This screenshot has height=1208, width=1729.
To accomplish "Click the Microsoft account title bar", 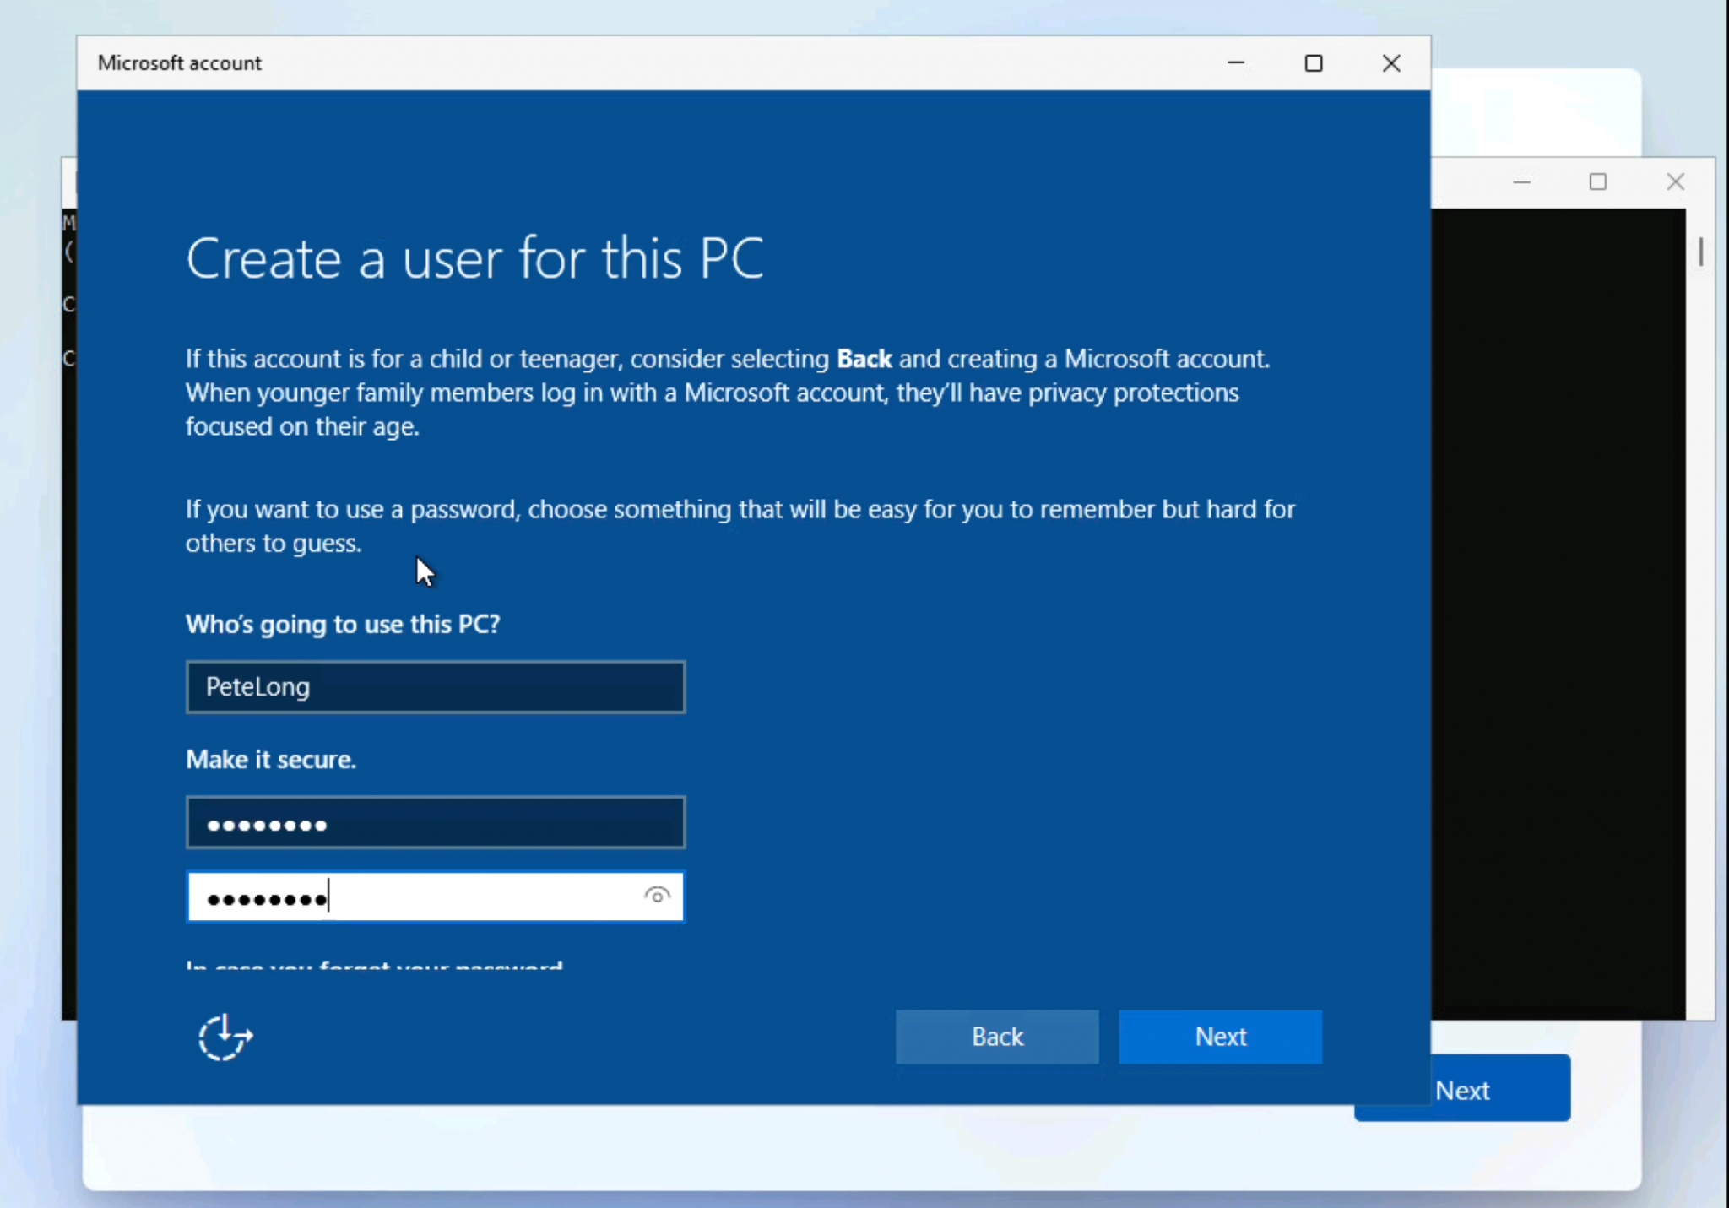I will pyautogui.click(x=591, y=62).
